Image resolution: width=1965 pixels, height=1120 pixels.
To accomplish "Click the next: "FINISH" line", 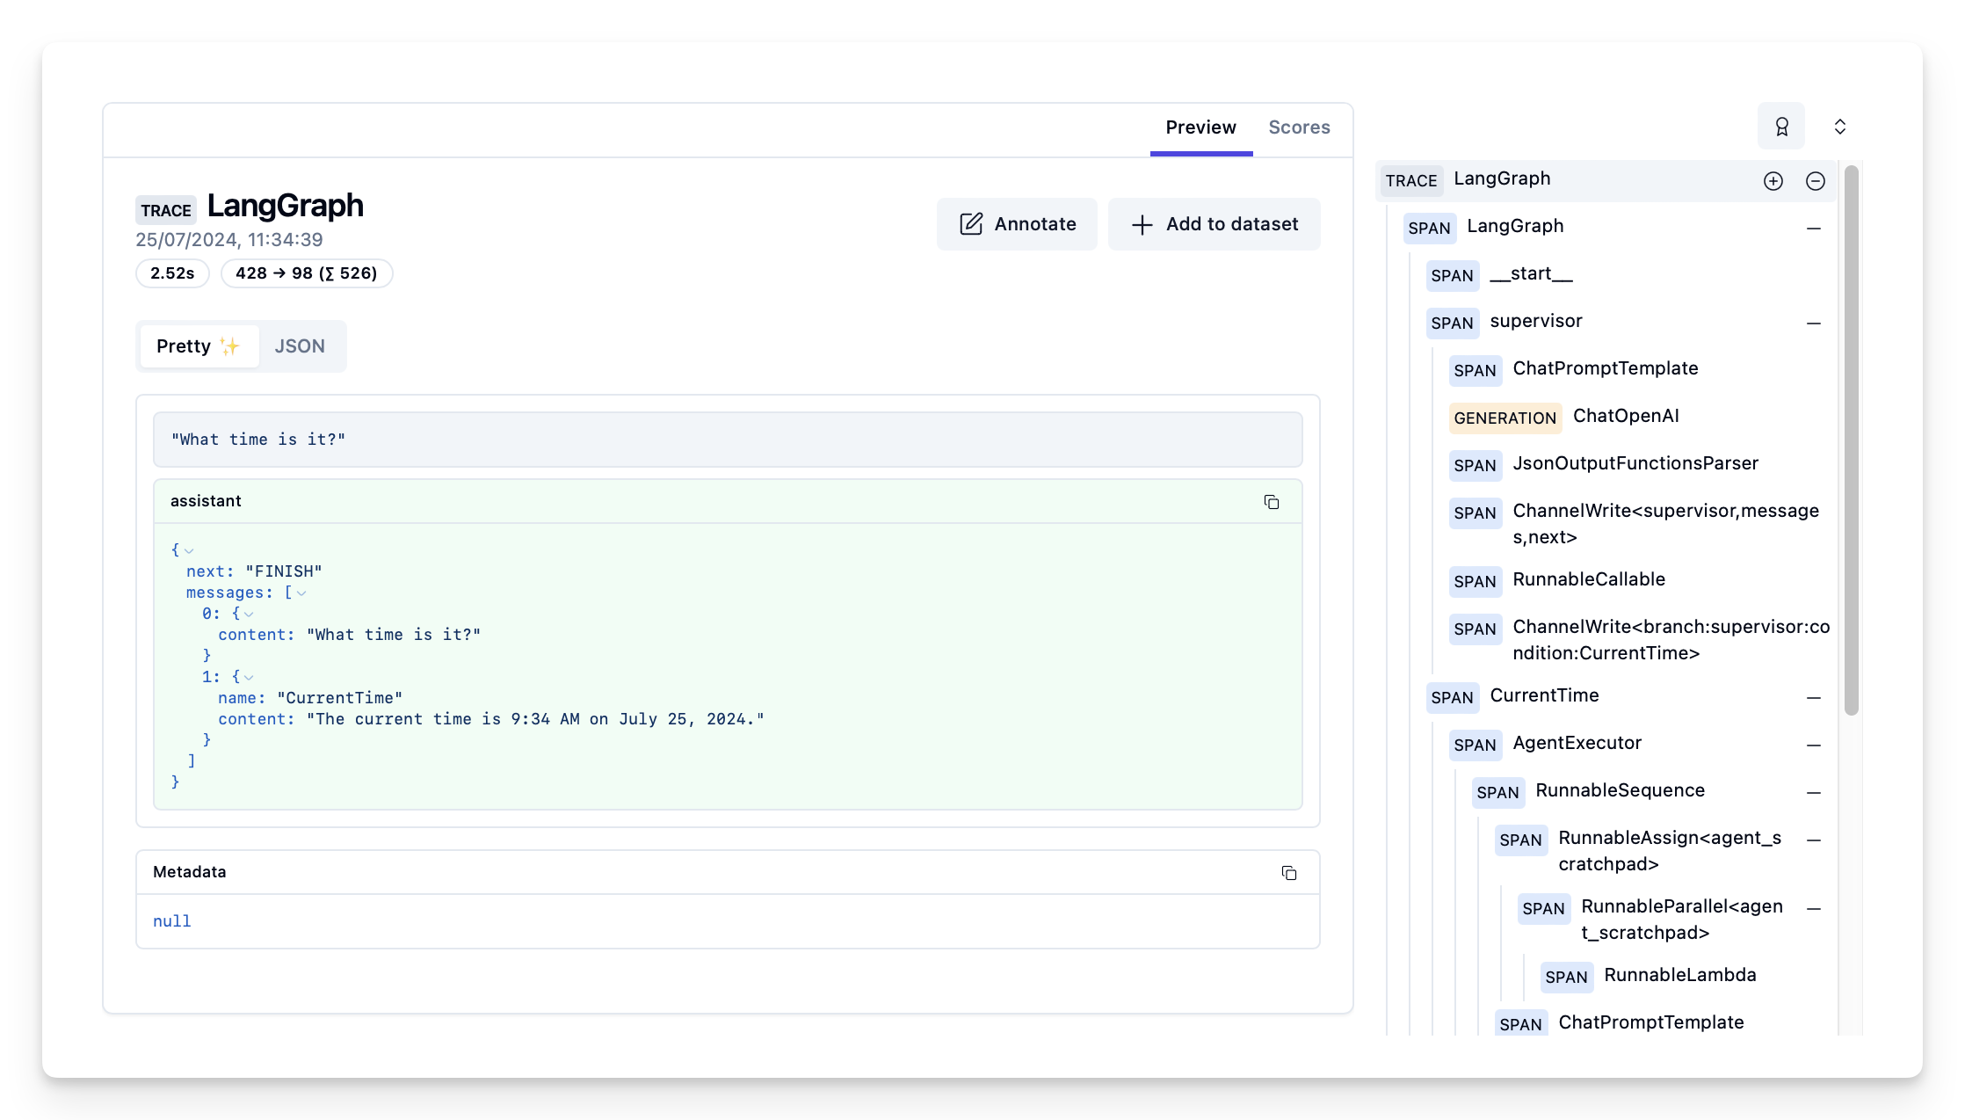I will click(254, 571).
